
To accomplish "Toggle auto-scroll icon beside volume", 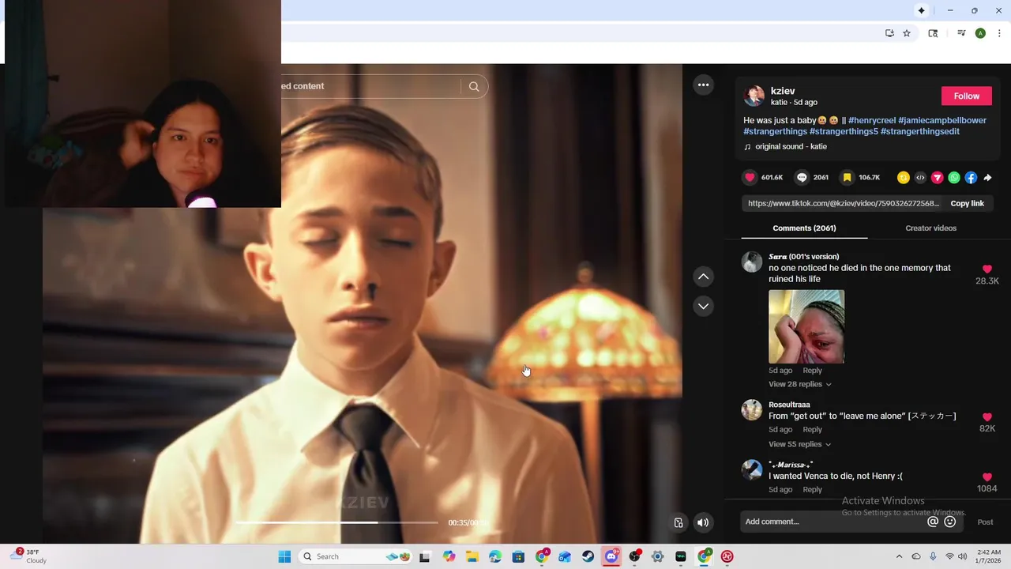I will pyautogui.click(x=678, y=522).
